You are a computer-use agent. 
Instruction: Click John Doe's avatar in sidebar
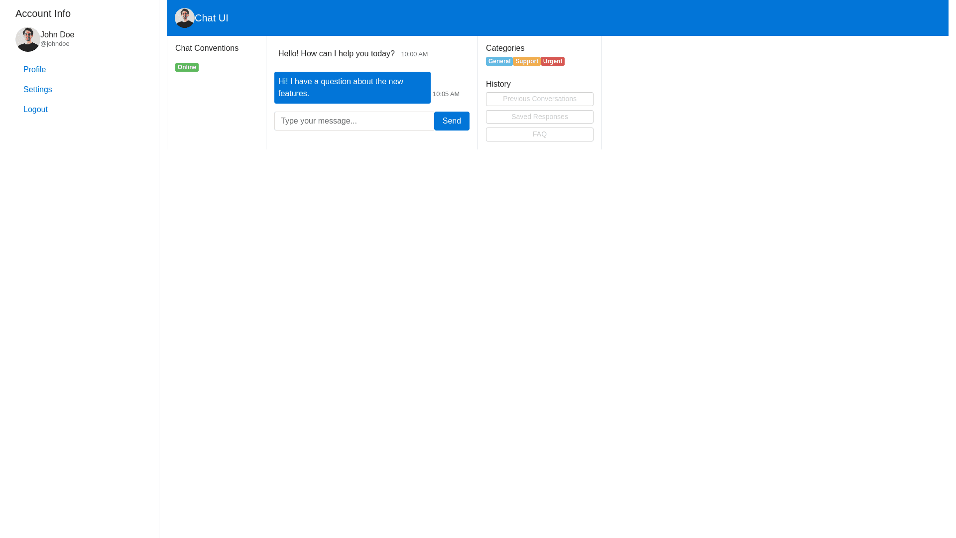pos(27,39)
